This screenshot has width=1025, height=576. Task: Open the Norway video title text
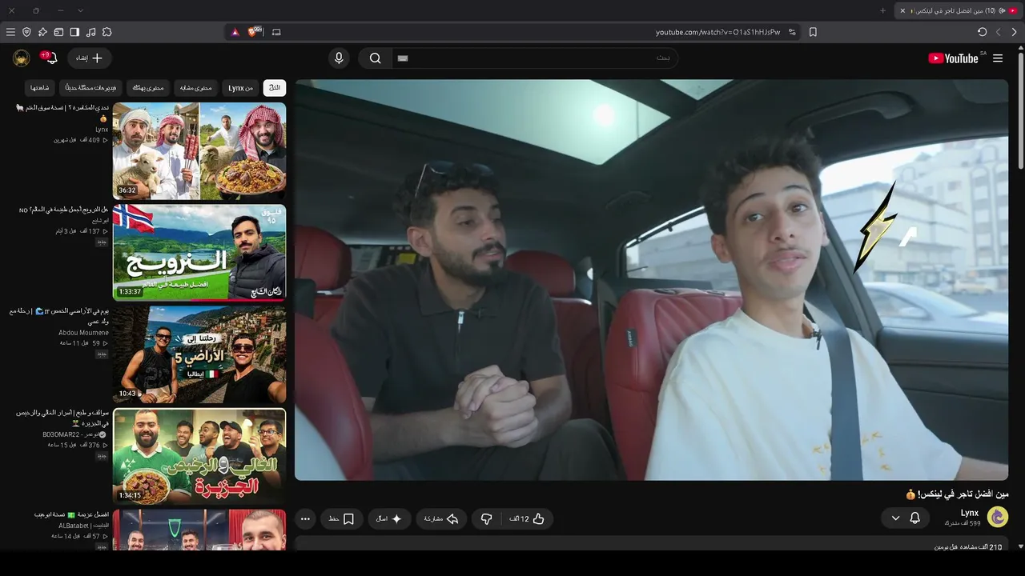coord(64,210)
